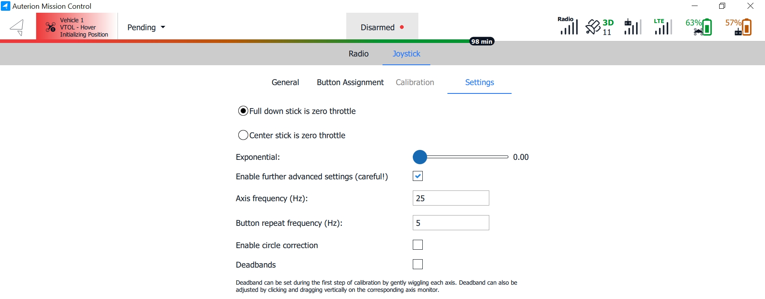Enable circle correction checkbox
The width and height of the screenshot is (765, 299).
pos(418,245)
